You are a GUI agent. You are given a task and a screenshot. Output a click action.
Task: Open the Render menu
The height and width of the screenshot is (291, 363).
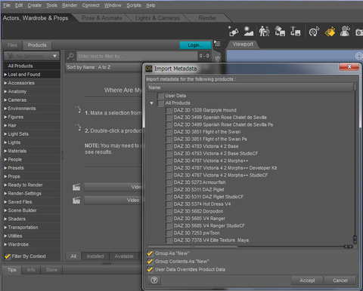pyautogui.click(x=70, y=5)
